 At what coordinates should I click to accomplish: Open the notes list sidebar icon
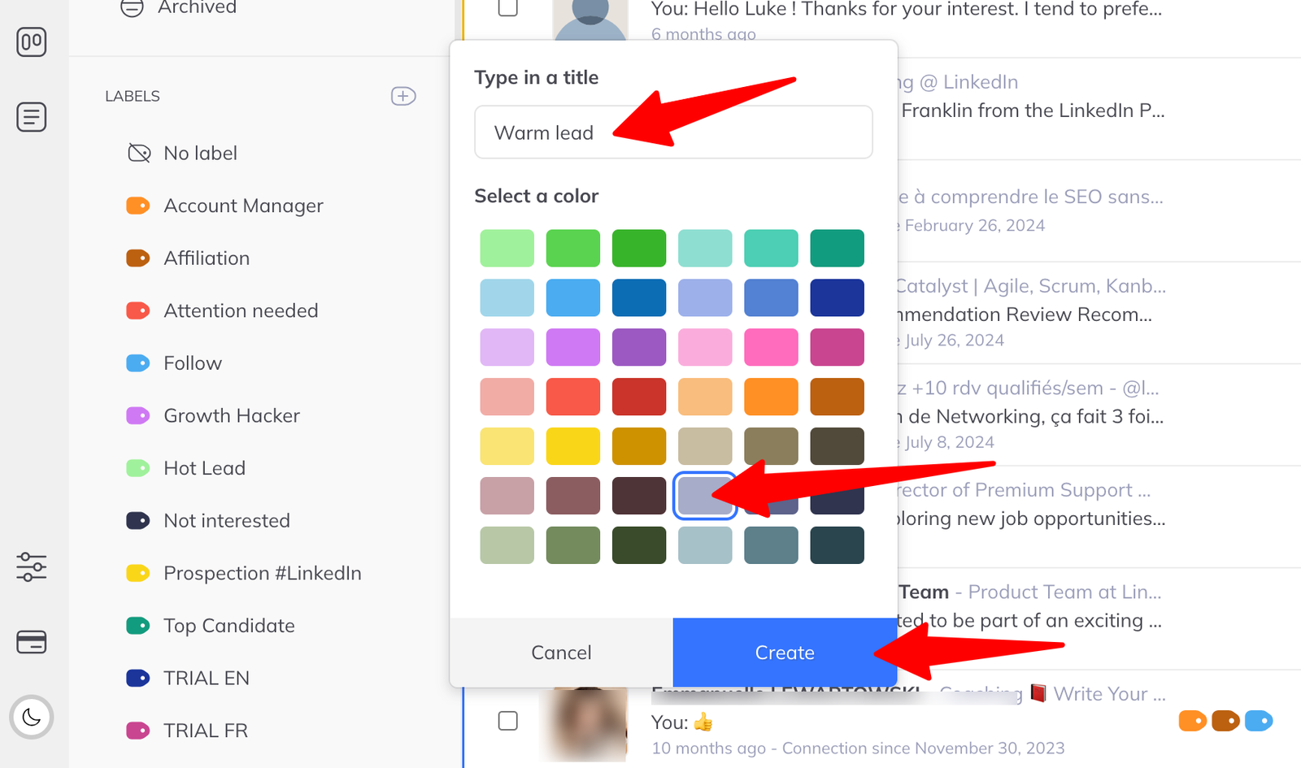32,117
